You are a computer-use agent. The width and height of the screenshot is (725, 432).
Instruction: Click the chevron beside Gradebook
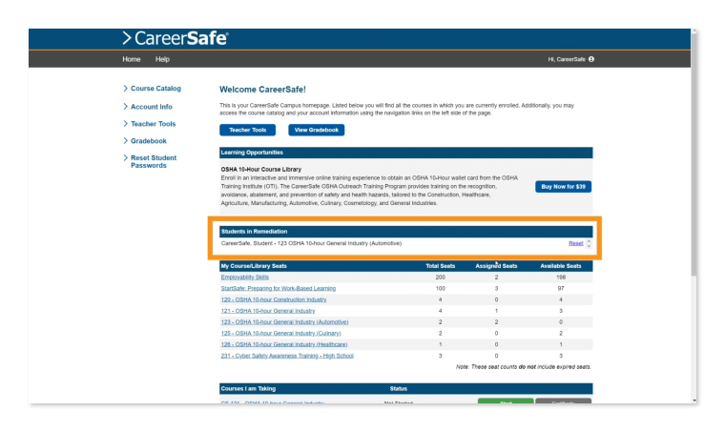click(x=125, y=140)
